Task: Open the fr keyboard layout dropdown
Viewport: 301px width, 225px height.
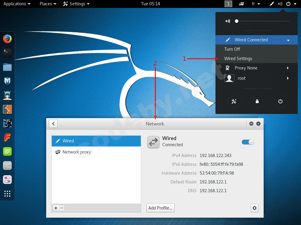Action: pyautogui.click(x=256, y=4)
